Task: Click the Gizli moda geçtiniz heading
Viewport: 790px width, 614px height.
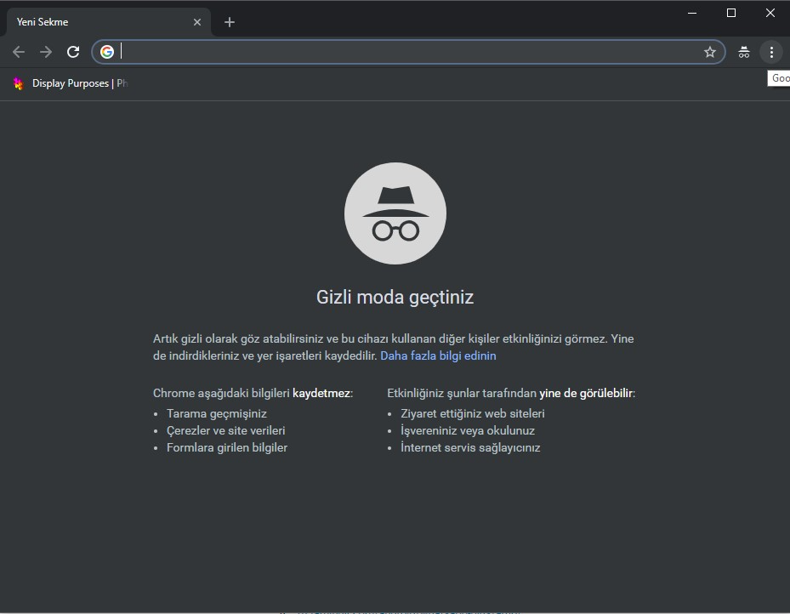Action: (x=395, y=297)
